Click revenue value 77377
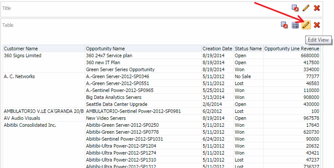 [x=312, y=76]
